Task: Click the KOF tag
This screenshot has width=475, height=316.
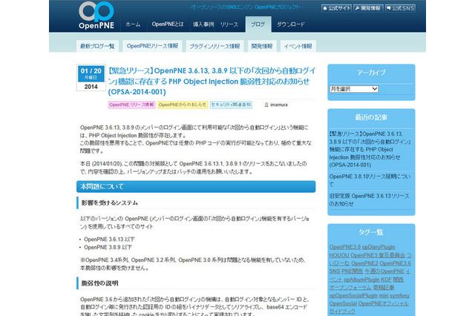Action: coord(386,280)
